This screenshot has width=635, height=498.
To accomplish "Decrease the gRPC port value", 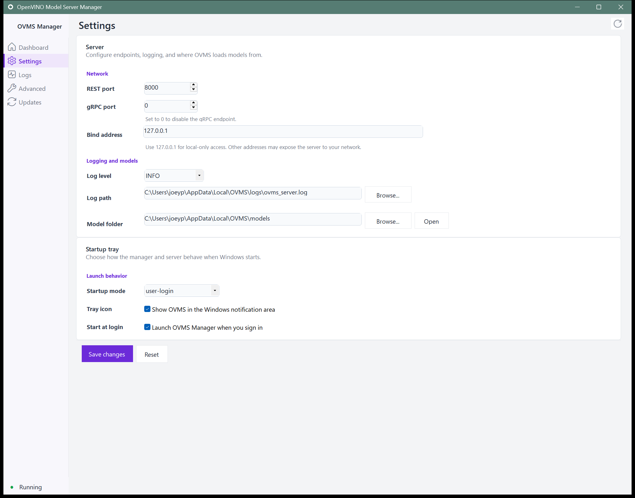I will pyautogui.click(x=193, y=108).
